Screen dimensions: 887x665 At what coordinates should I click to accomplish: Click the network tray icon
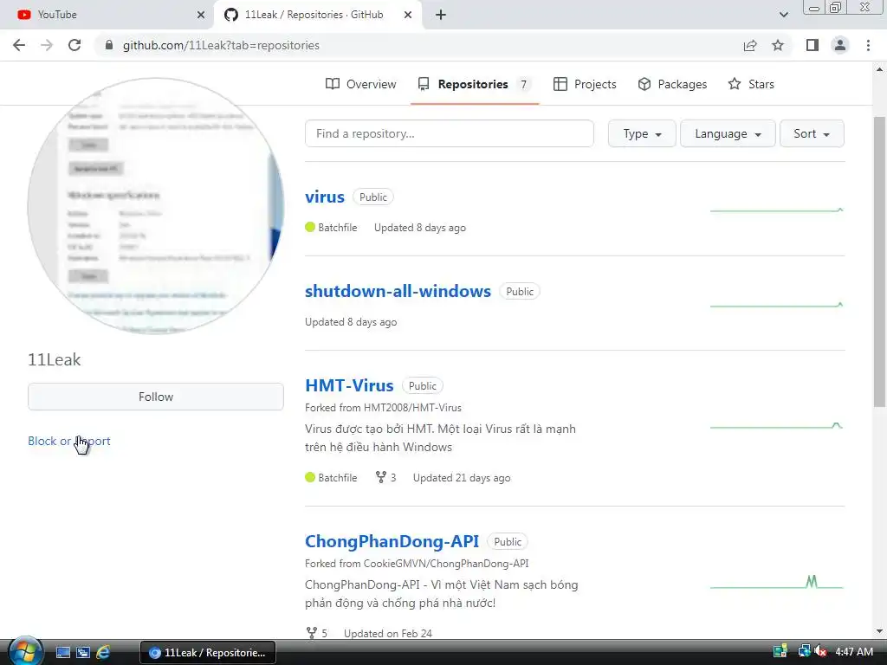point(803,651)
